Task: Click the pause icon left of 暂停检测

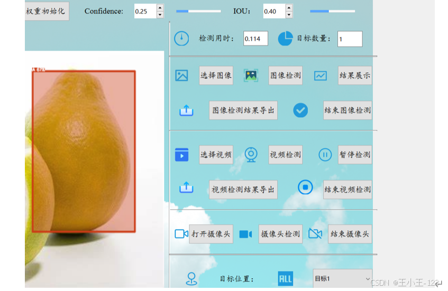Action: click(x=325, y=155)
